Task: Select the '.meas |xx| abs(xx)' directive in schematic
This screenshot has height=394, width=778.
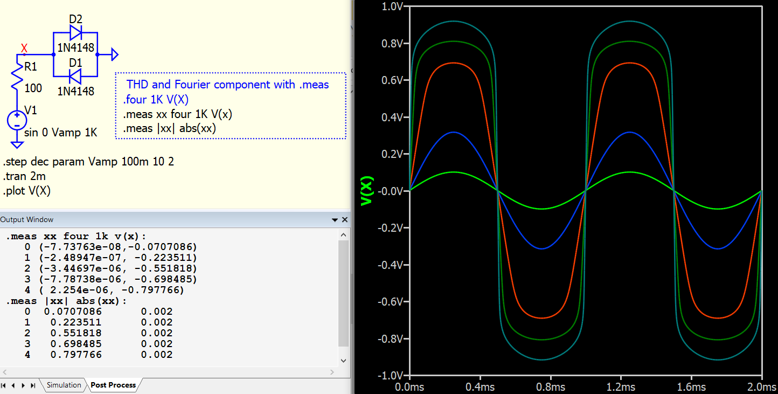Action: (169, 129)
